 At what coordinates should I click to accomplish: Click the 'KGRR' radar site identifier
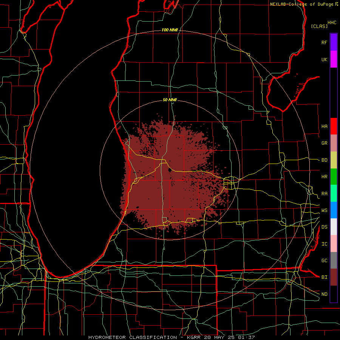point(193,337)
